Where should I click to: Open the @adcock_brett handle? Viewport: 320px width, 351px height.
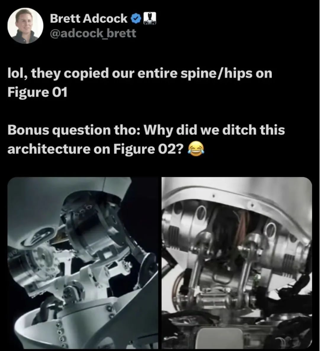[x=93, y=33]
